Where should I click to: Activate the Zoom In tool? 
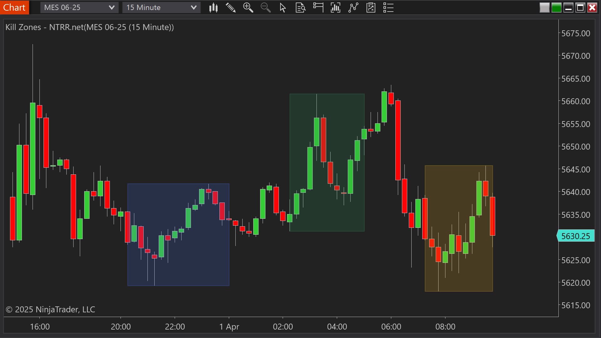click(x=248, y=8)
